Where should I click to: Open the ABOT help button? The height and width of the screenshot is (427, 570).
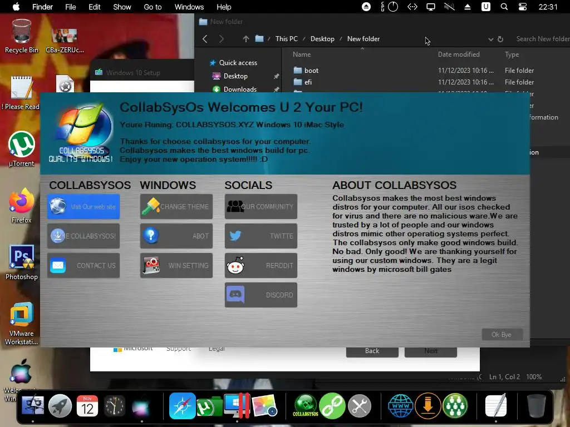(176, 236)
